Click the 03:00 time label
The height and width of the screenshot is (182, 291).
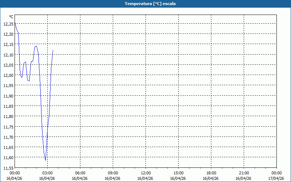[x=47, y=173]
